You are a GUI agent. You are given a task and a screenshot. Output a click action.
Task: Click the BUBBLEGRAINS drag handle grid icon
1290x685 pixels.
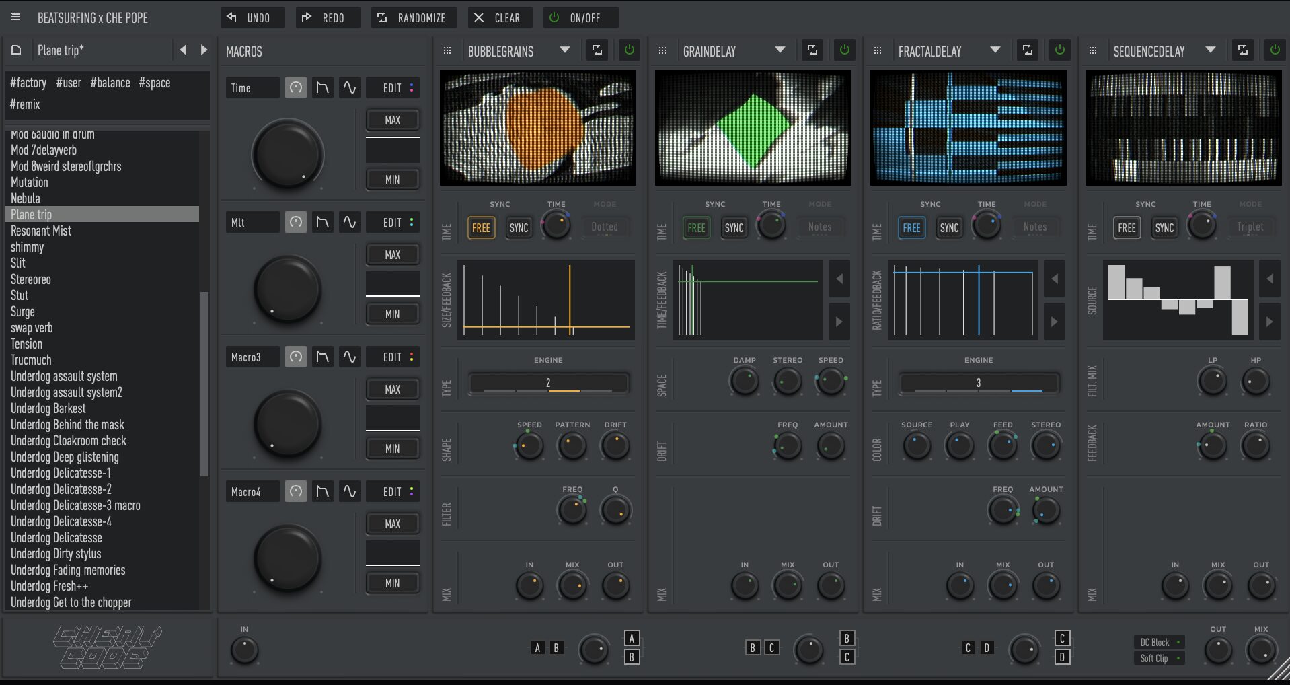447,51
